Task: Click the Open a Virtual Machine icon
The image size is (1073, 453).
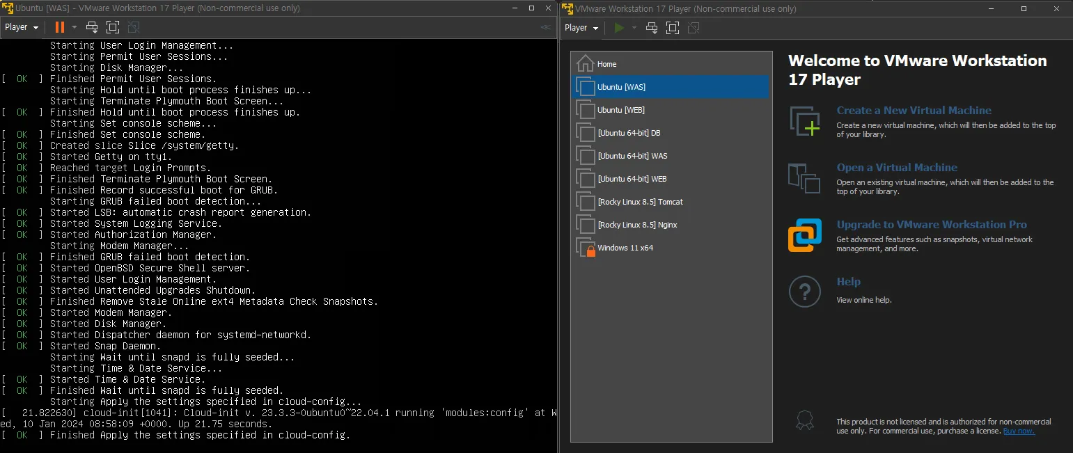Action: click(x=805, y=178)
